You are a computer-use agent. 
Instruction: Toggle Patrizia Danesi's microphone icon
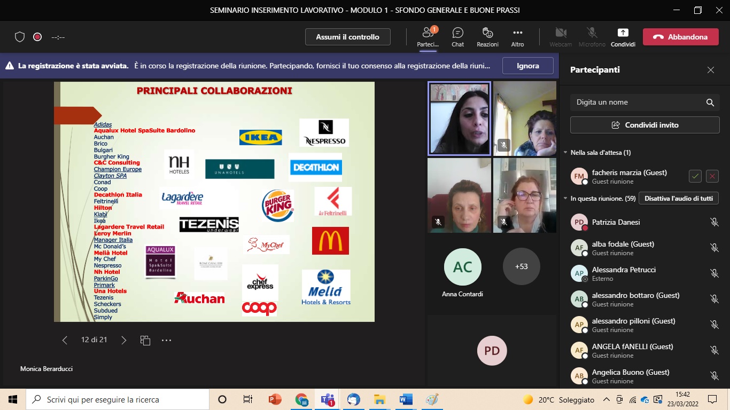pos(714,222)
